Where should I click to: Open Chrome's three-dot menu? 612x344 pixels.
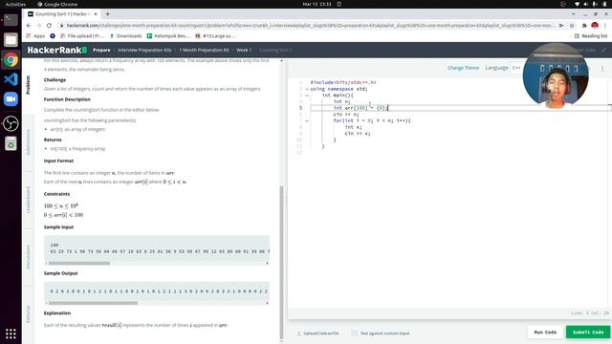[605, 26]
